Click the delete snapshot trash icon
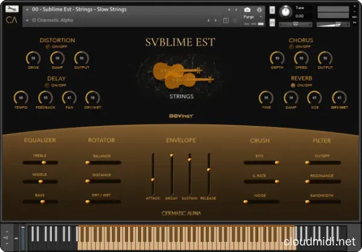The height and width of the screenshot is (252, 362). 235,20
